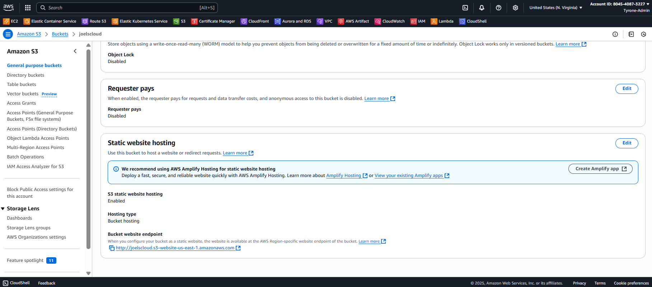The height and width of the screenshot is (287, 652).
Task: Select Vector buckets in sidebar
Action: click(x=23, y=94)
